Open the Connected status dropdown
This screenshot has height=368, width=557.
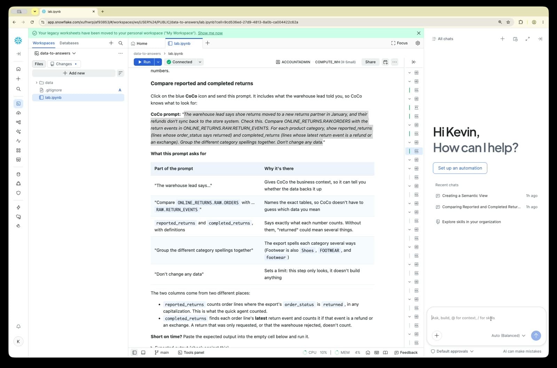200,62
